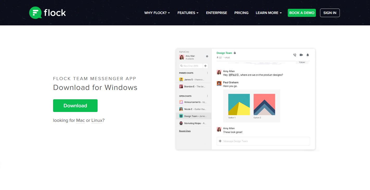
Task: Click the Design Team channel icon in sidebar
Action: (x=181, y=116)
